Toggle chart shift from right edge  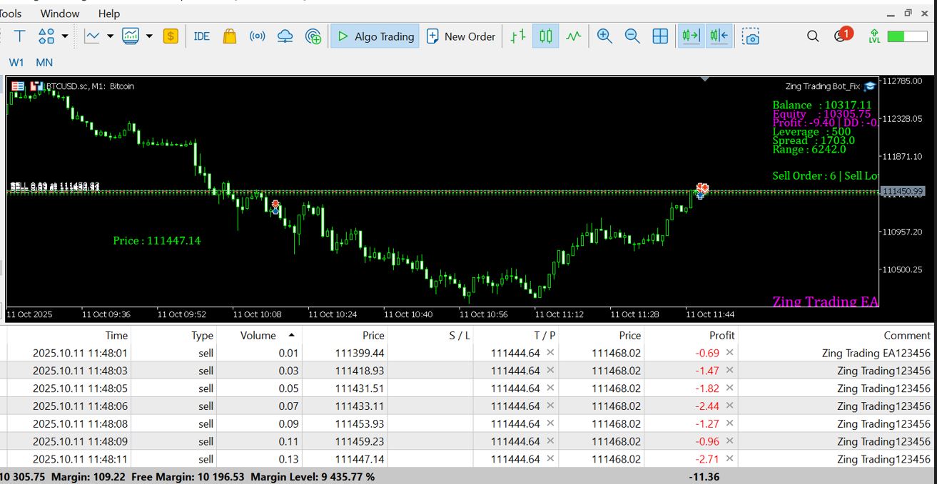pos(719,36)
